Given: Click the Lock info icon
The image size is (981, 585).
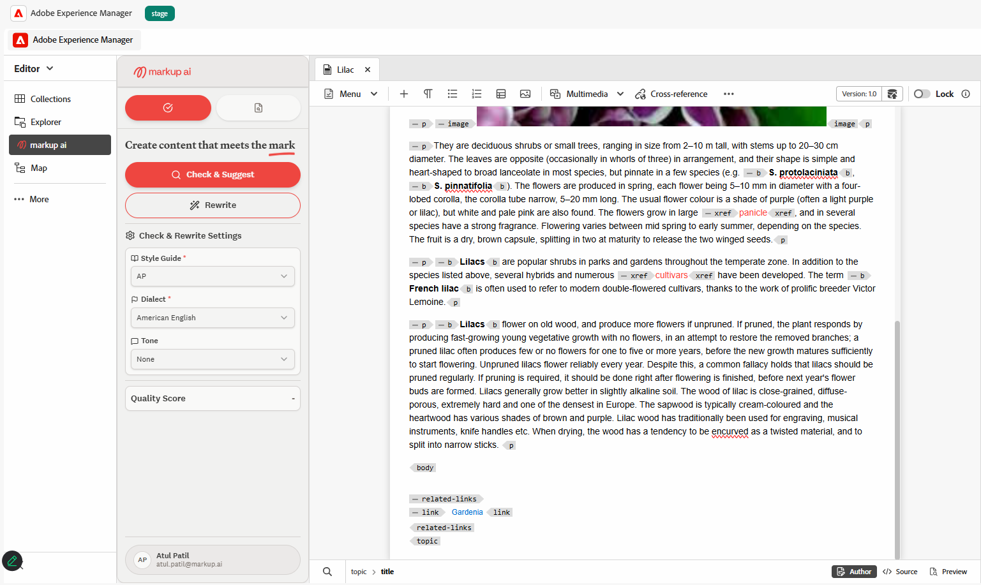Looking at the screenshot, I should point(966,94).
